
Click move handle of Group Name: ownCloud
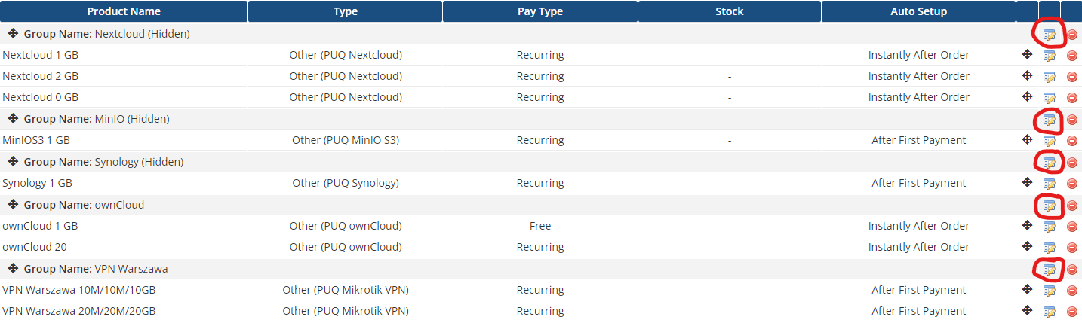pyautogui.click(x=13, y=205)
